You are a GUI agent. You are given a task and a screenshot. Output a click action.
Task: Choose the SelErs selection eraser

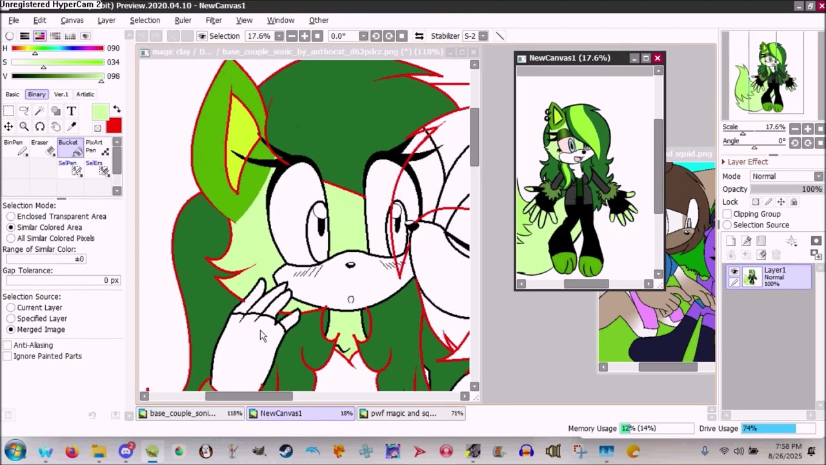97,168
